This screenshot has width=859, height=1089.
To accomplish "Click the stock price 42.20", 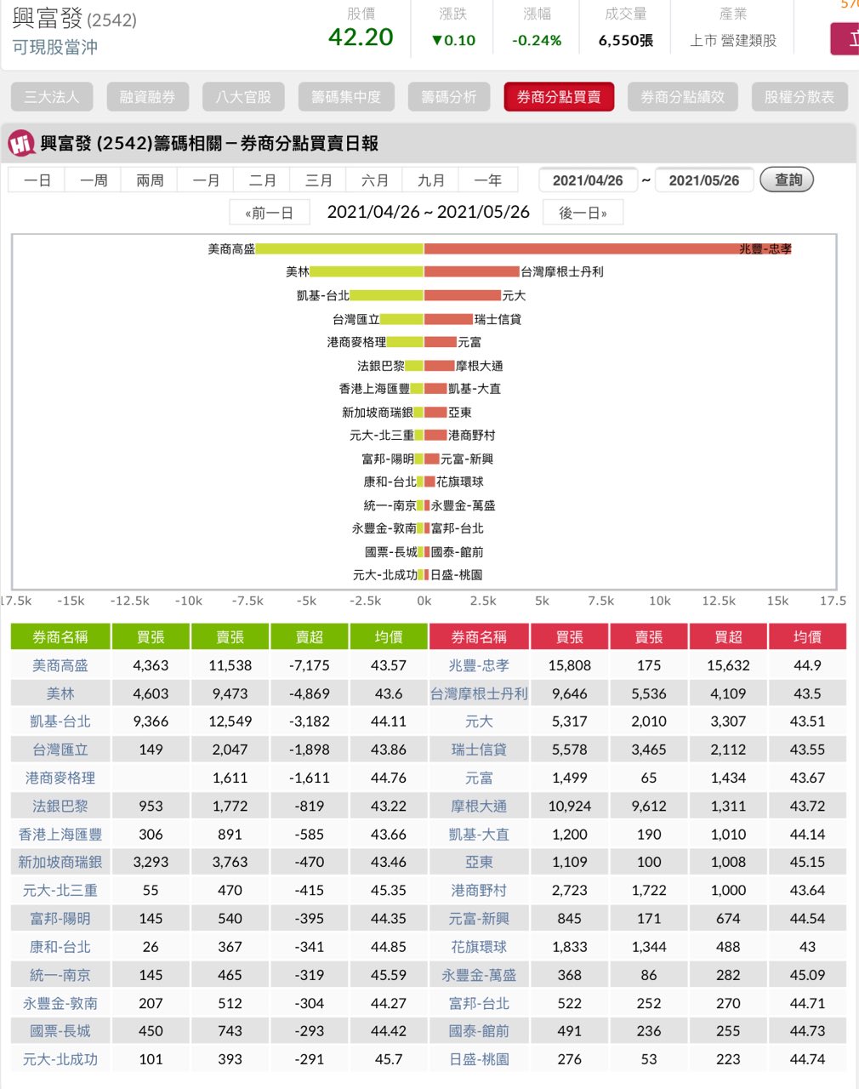I will [361, 37].
